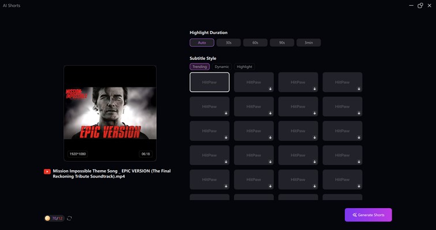436x230 pixels.
Task: Download the third style in the second row
Action: (314, 113)
